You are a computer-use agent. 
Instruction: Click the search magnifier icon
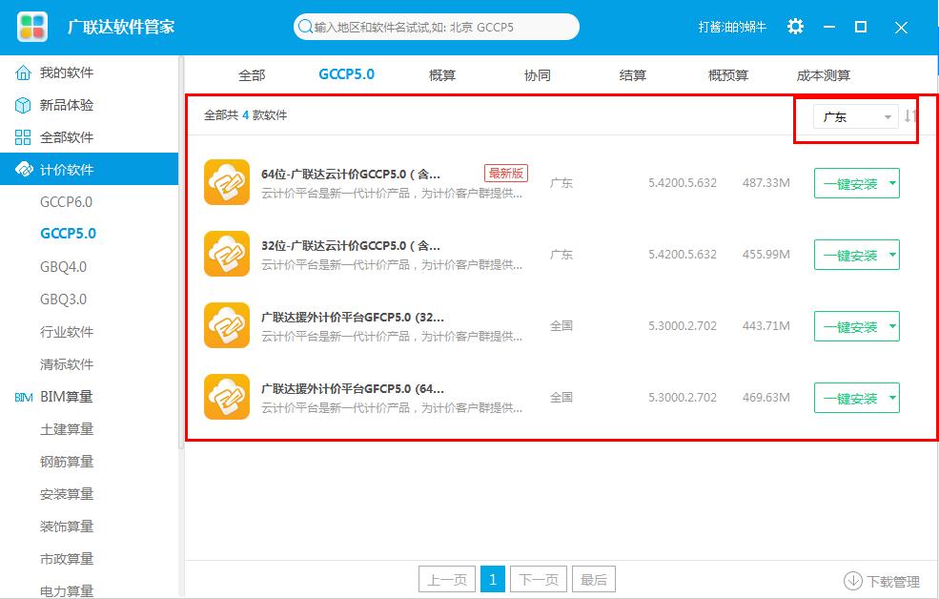305,27
